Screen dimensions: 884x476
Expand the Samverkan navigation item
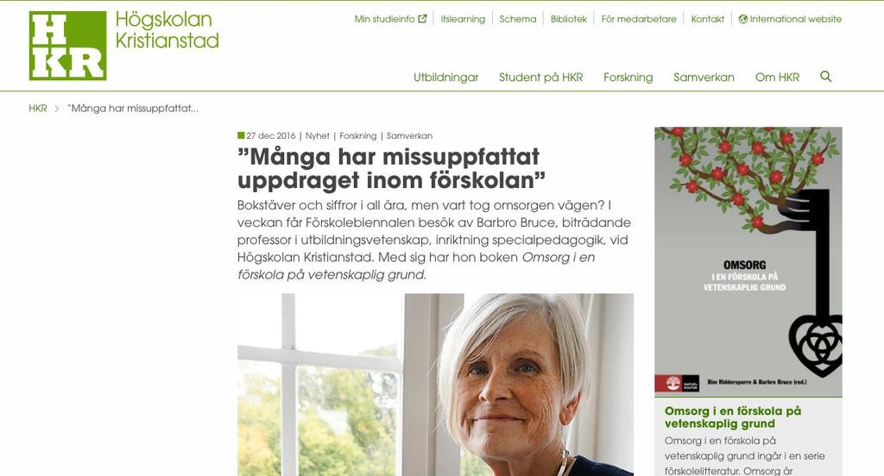click(x=704, y=77)
